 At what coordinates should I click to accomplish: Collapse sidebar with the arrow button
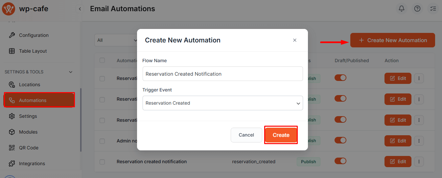[x=80, y=9]
